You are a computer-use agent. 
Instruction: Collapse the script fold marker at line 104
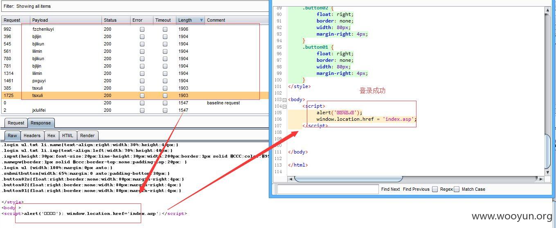285,106
